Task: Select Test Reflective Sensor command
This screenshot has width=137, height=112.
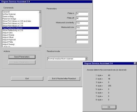Action: pos(21,28)
